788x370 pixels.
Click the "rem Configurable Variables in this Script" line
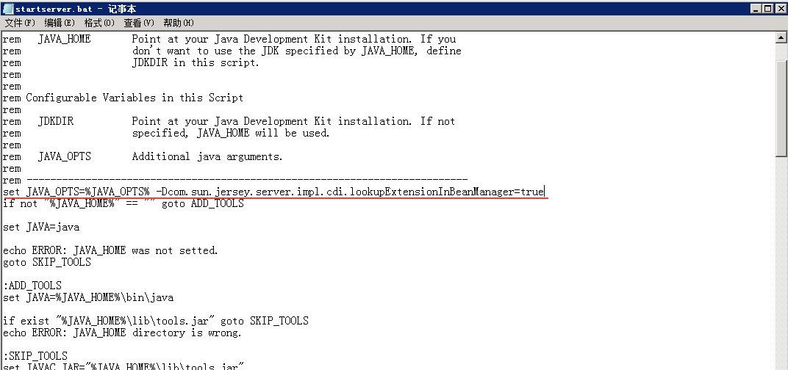coord(123,98)
